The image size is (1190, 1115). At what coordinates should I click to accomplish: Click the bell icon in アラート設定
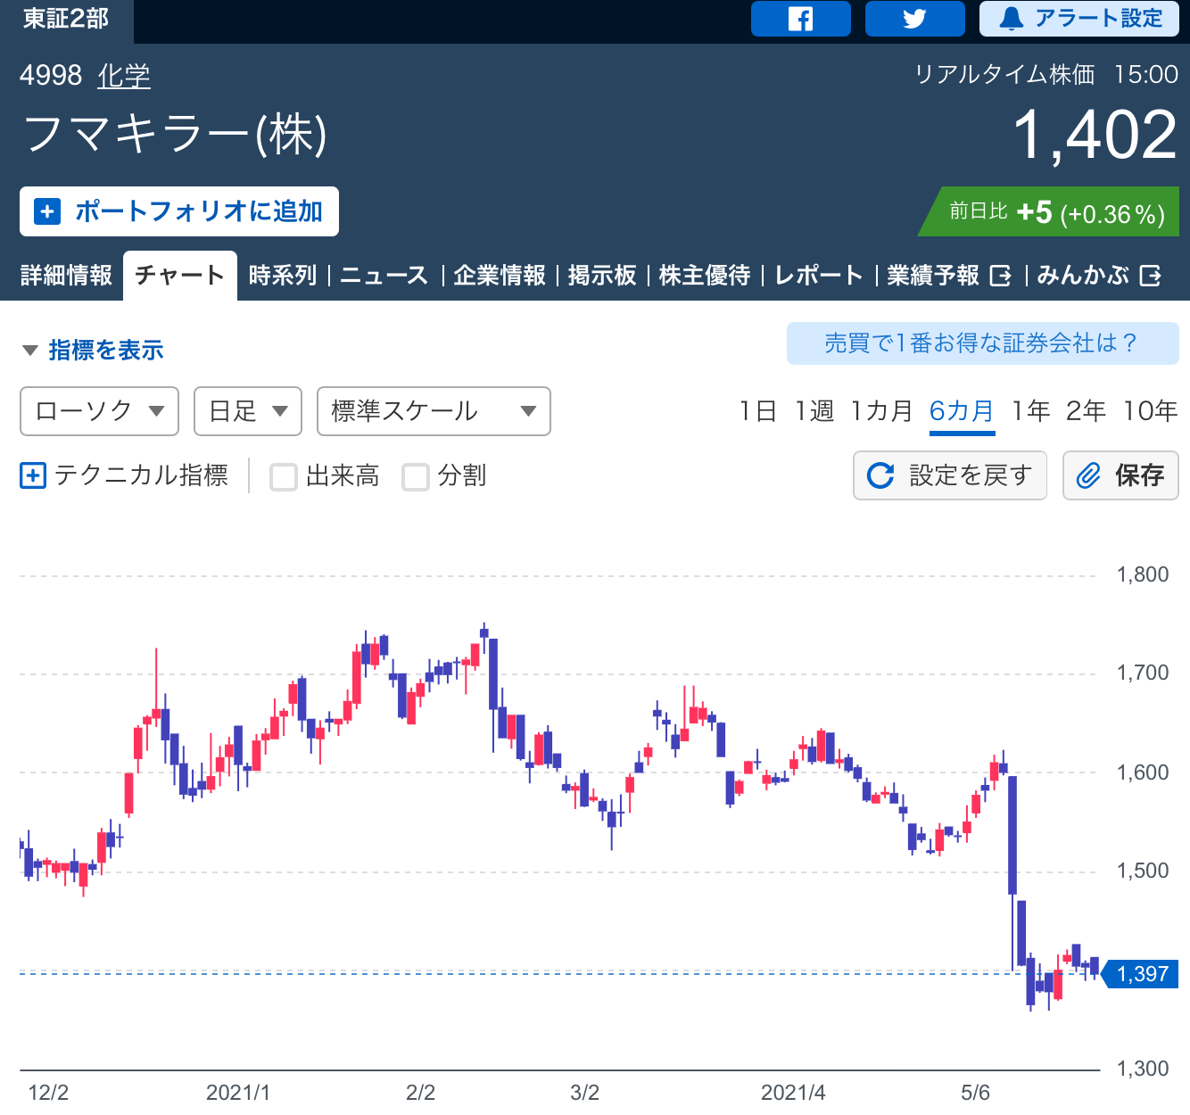coord(1011,19)
